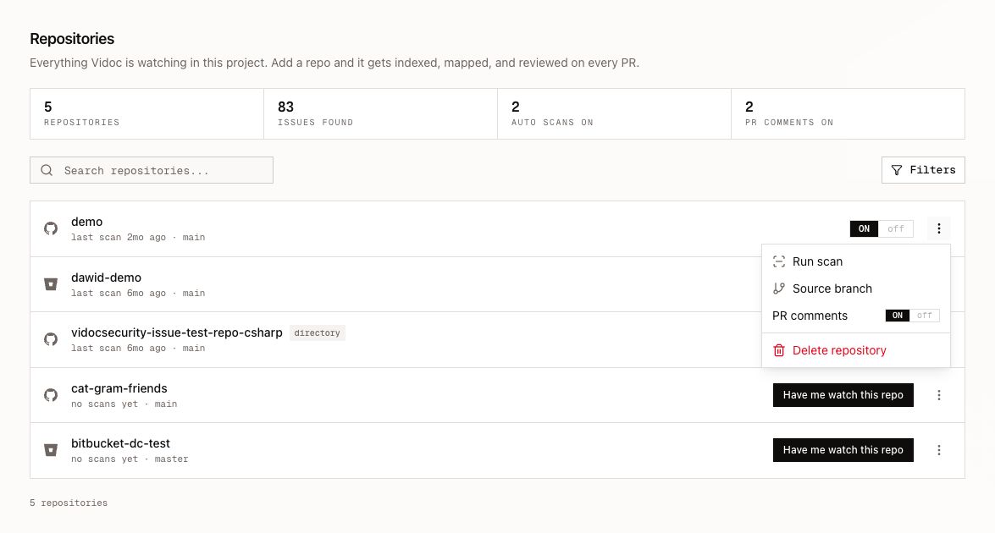Click the PR comments label in the menu
Image resolution: width=995 pixels, height=533 pixels.
coord(810,316)
